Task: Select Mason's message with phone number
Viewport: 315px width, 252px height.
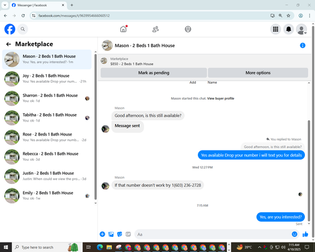Action: click(x=157, y=185)
